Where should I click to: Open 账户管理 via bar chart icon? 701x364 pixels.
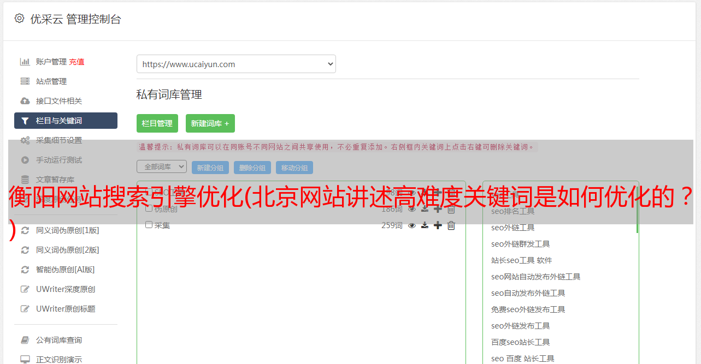25,62
